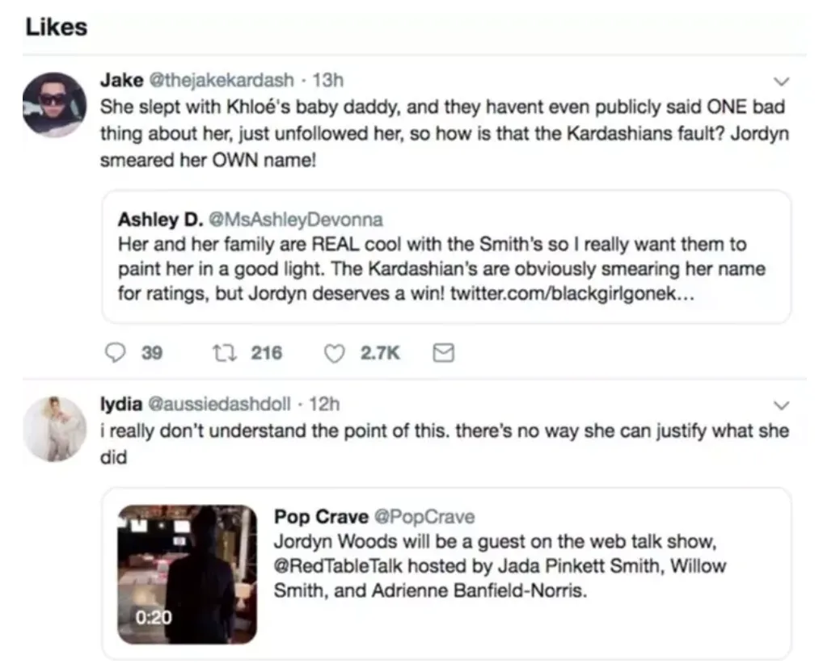
Task: Open the @aussiedashdoll handle link
Action: (219, 404)
